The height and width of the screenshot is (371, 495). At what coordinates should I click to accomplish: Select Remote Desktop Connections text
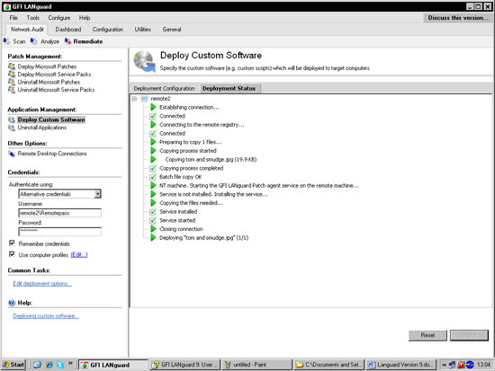[x=52, y=154]
